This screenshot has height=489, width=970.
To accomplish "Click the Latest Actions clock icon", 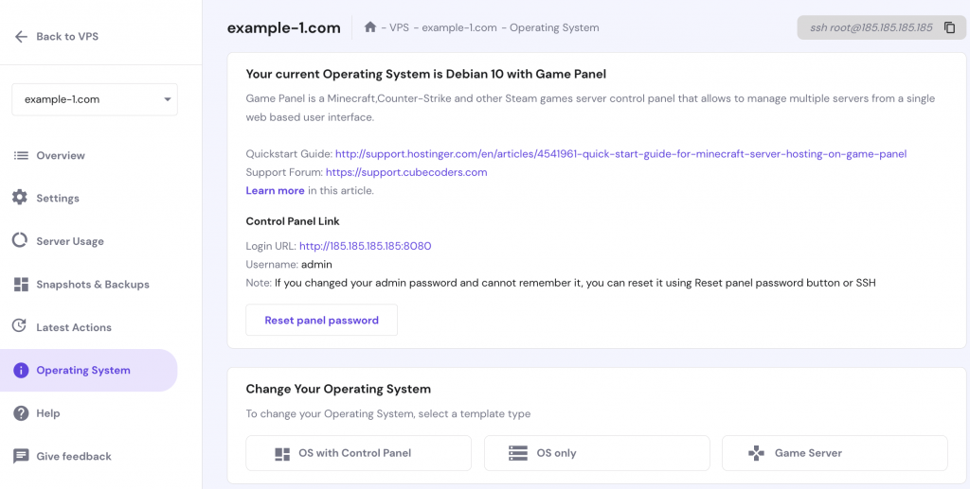I will [x=20, y=327].
